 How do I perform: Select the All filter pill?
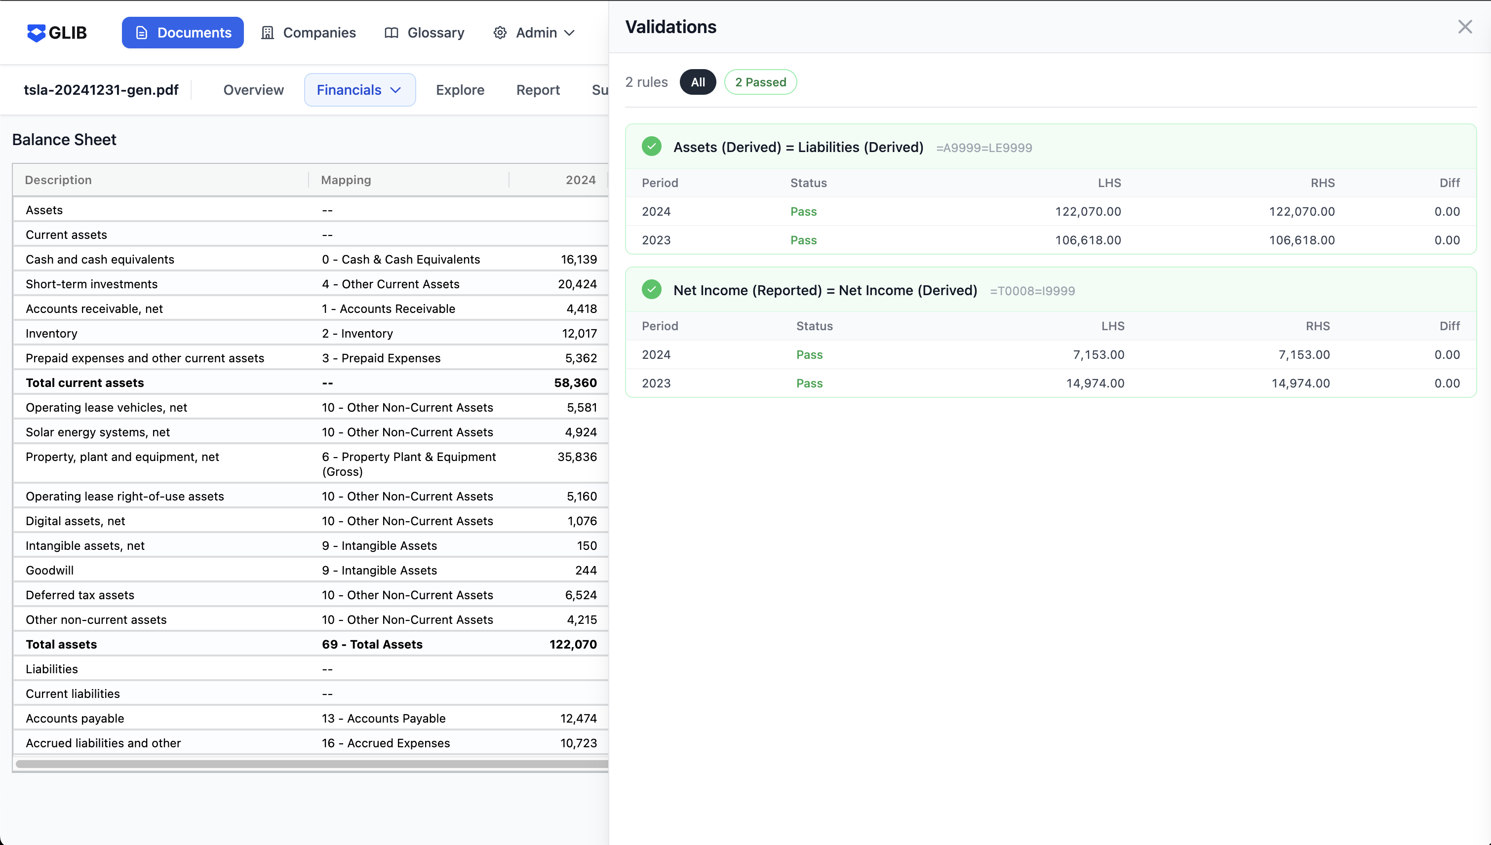coord(698,82)
